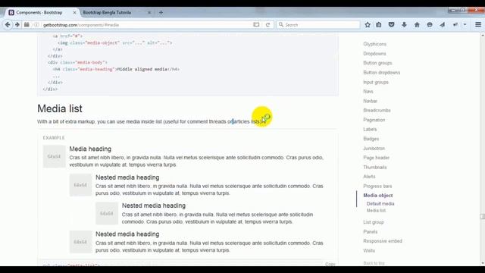Open Page header link
The image size is (485, 273).
tap(376, 158)
